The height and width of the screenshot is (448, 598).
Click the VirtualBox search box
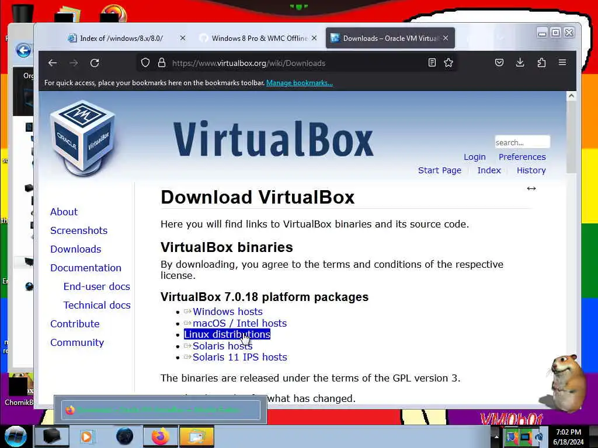click(x=523, y=142)
